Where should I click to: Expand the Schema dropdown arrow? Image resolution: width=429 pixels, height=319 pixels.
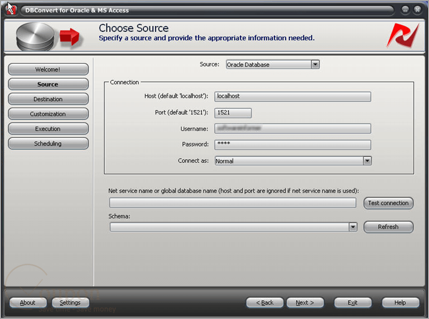[353, 227]
